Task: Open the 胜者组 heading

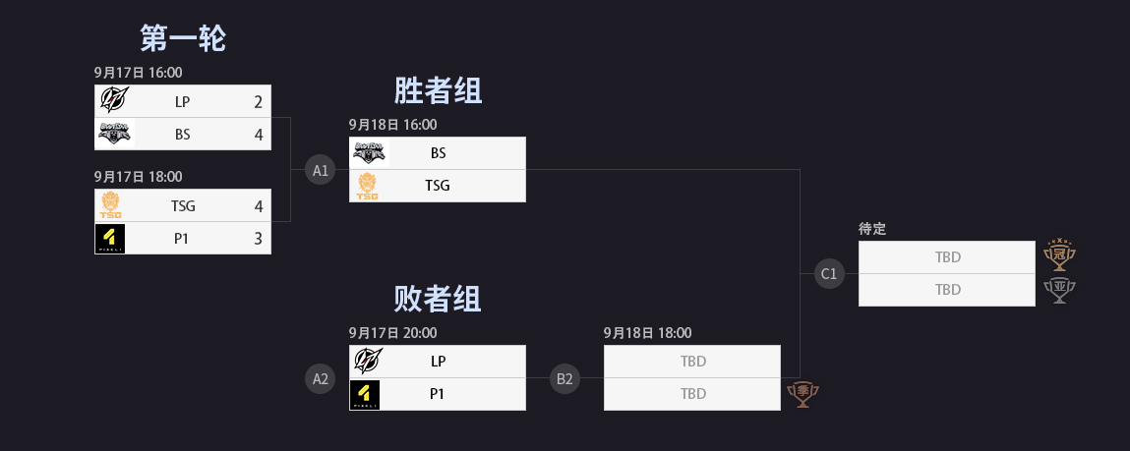Action: (x=438, y=91)
